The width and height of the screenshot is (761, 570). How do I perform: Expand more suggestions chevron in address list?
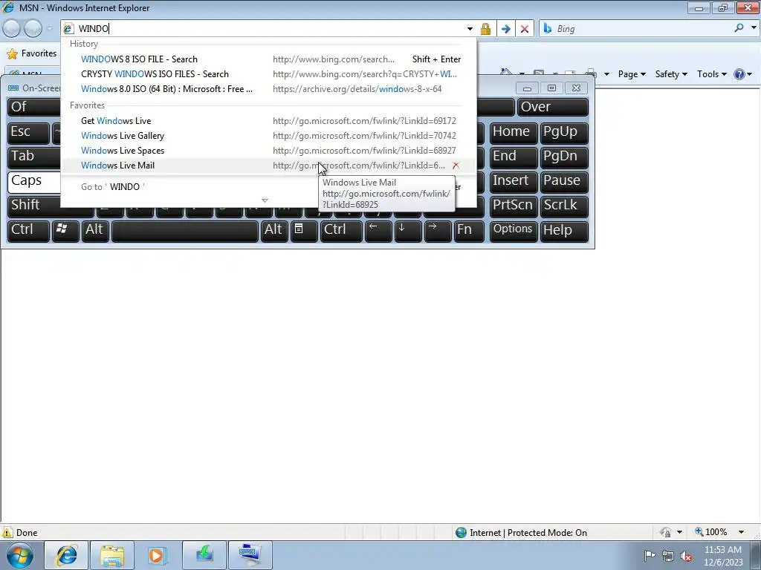(265, 200)
